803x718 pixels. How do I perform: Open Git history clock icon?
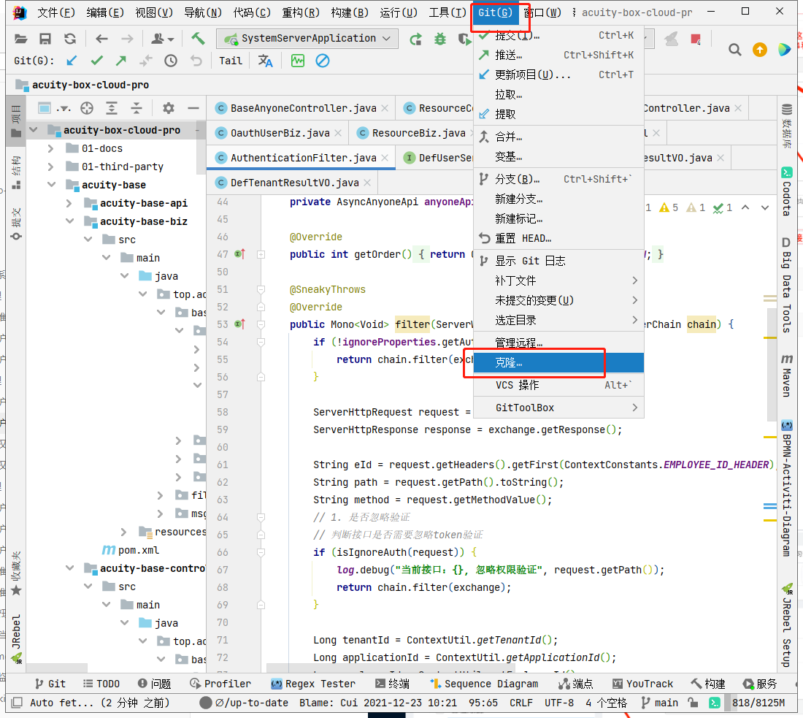point(171,61)
